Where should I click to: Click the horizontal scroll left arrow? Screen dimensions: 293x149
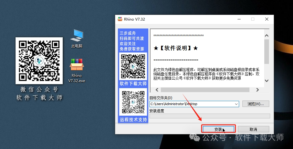157,90
